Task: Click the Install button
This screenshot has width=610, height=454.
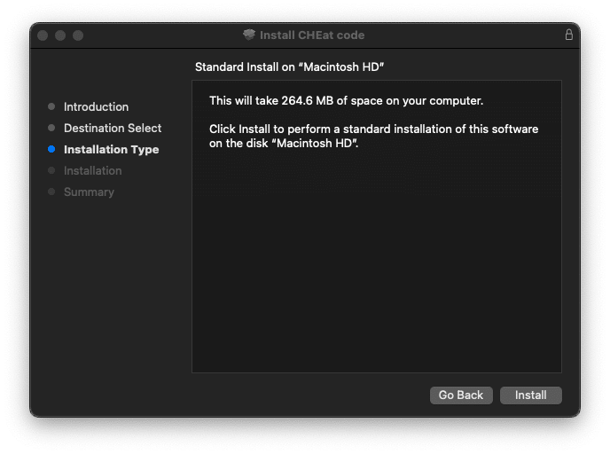Action: click(x=530, y=395)
